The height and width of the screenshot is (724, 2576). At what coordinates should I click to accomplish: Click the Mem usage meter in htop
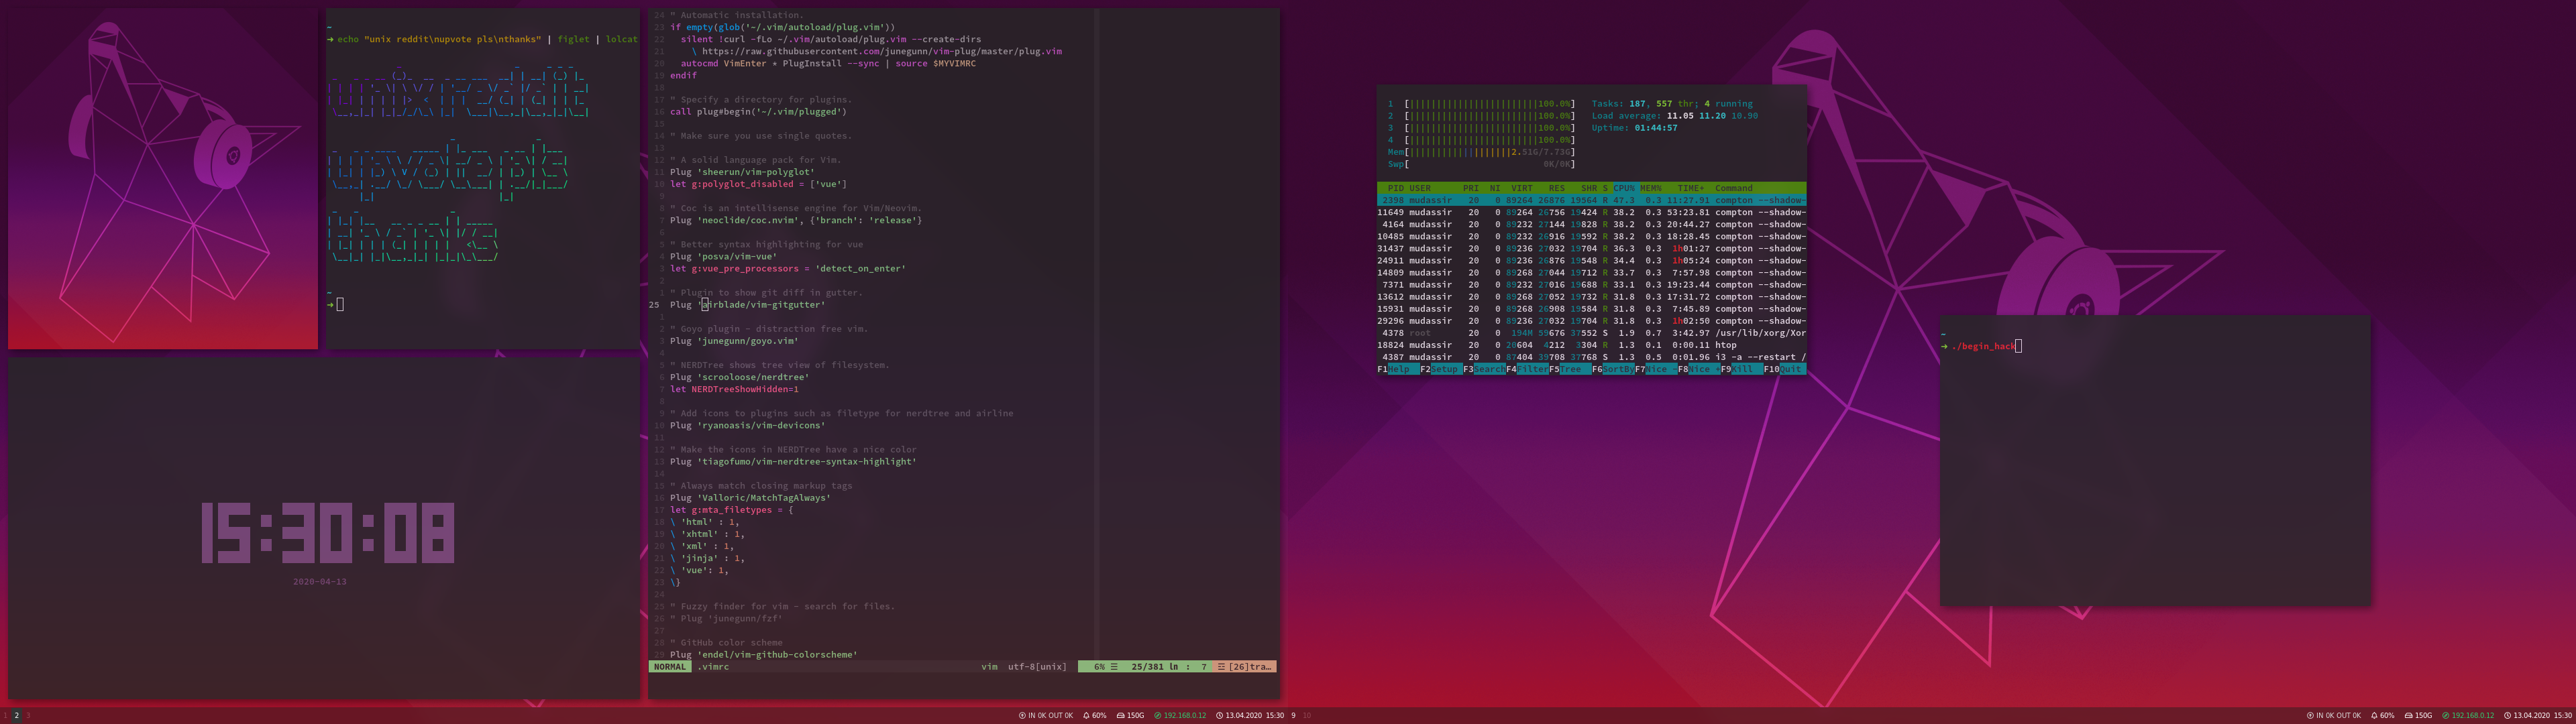point(1481,152)
